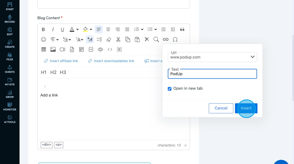Select the div element path tag
This screenshot has height=164, width=294.
coord(46,145)
